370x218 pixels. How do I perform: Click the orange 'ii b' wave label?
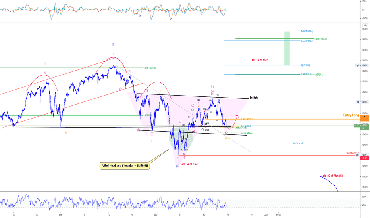(x=227, y=138)
